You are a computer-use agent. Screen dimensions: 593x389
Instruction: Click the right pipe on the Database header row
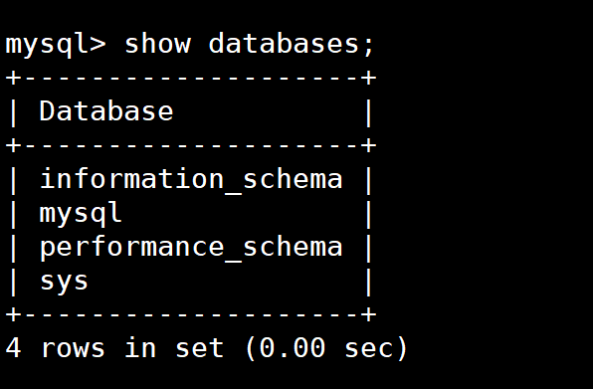pos(369,112)
